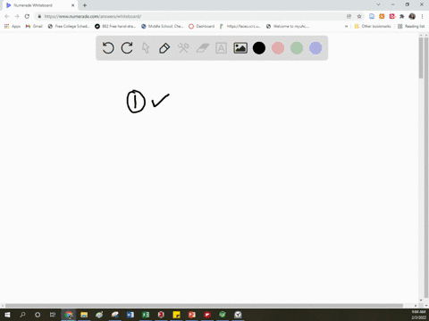Choose the black ink color

click(259, 48)
